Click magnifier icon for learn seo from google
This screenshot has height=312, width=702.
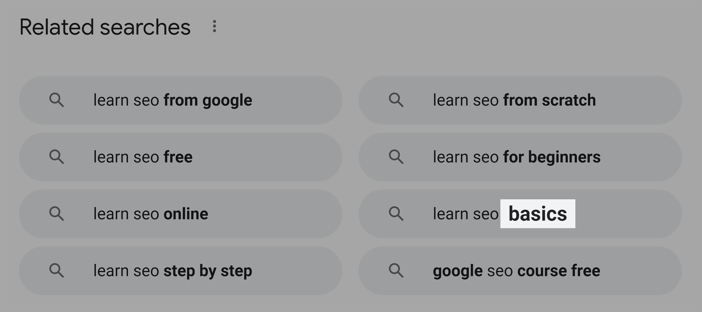click(57, 100)
